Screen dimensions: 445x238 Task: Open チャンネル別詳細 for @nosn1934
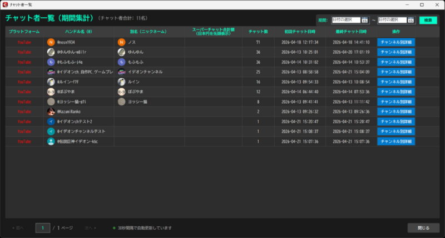pyautogui.click(x=395, y=42)
